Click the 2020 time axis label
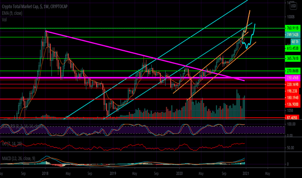 tap(179, 173)
